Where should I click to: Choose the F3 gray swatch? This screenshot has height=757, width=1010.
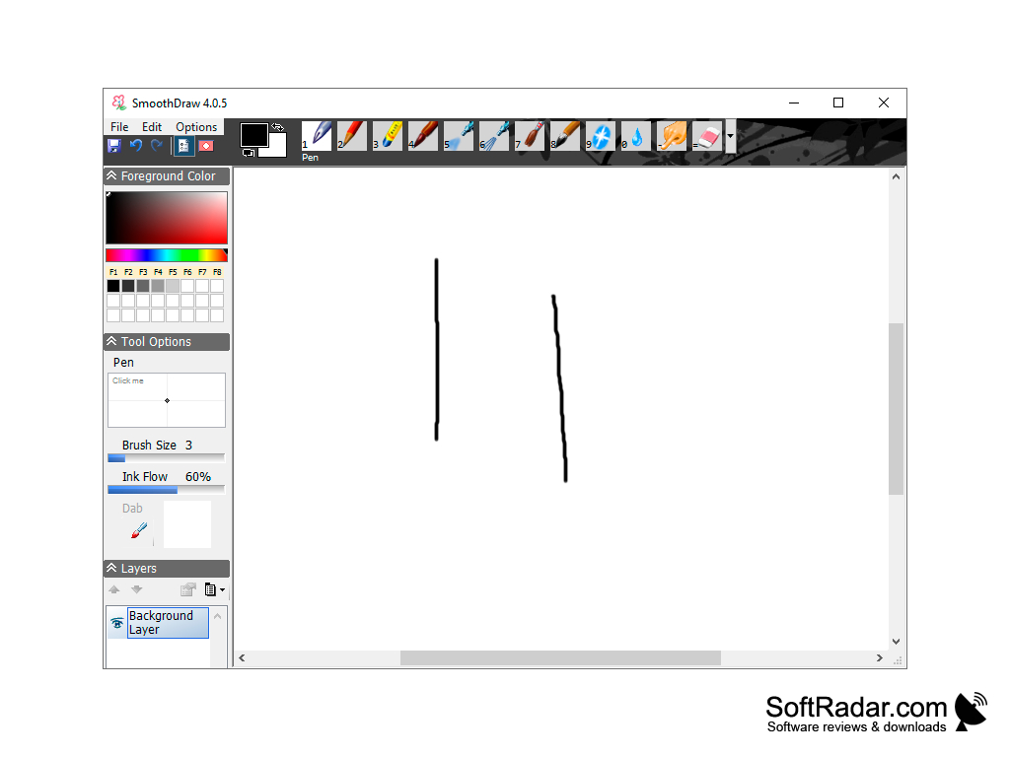143,286
